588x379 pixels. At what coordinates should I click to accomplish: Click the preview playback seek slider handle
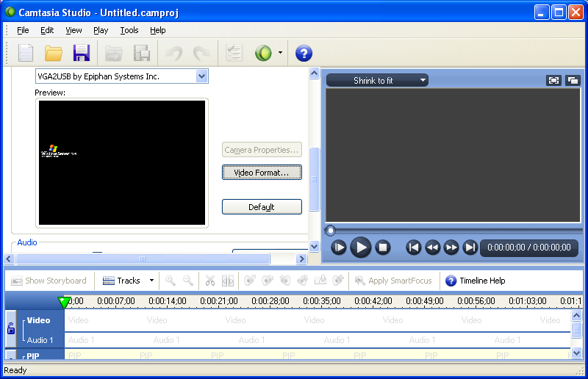coord(331,231)
